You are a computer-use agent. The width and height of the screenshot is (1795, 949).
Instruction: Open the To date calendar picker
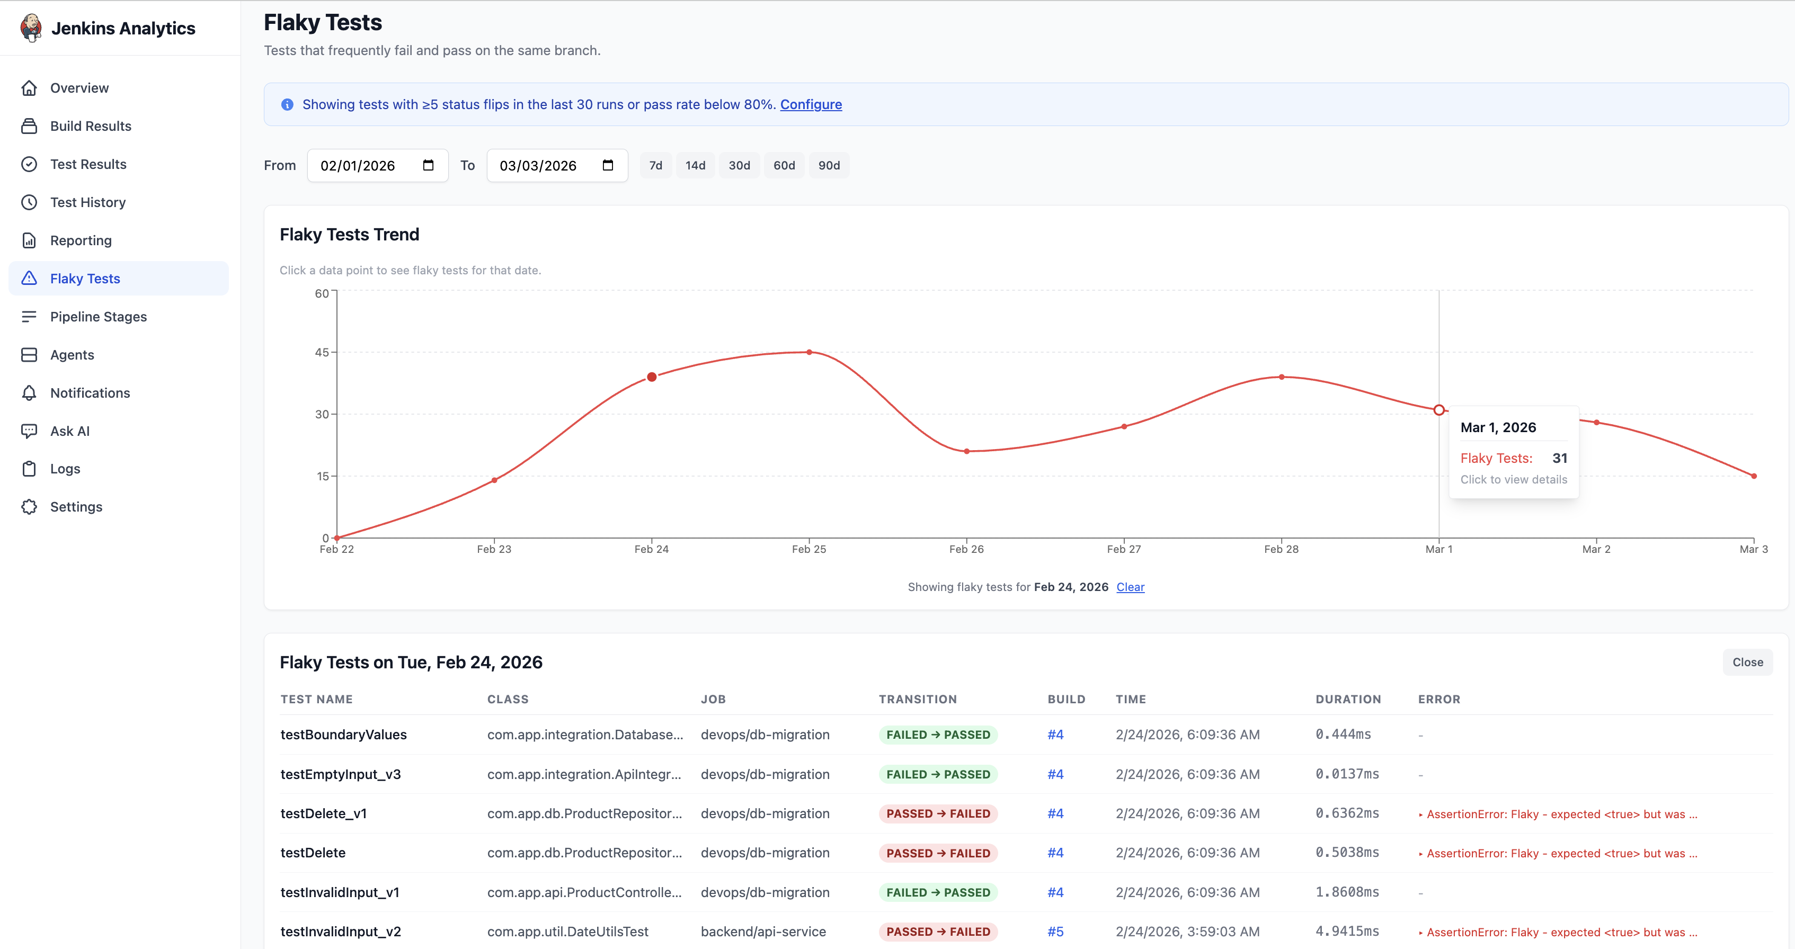[607, 165]
